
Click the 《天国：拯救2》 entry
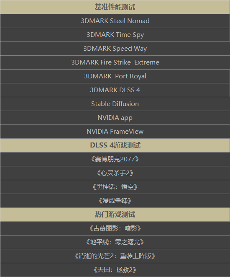(115, 270)
